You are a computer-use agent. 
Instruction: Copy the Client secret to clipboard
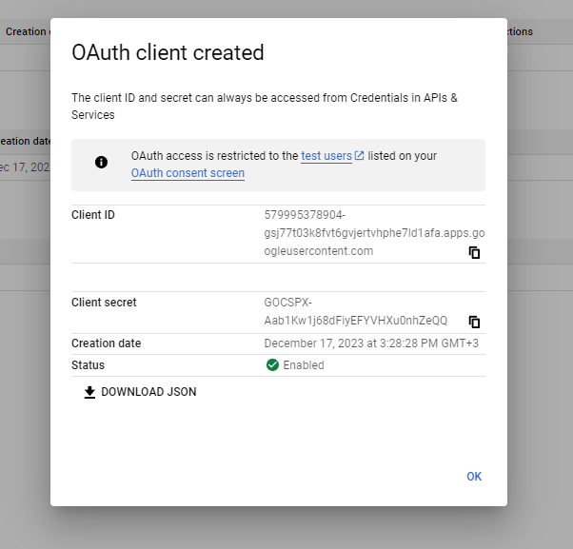tap(474, 322)
